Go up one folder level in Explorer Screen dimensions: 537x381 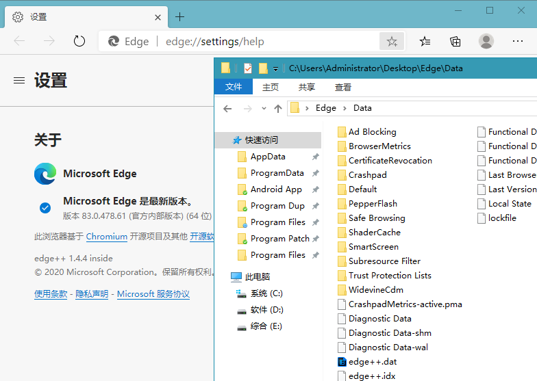click(x=278, y=109)
